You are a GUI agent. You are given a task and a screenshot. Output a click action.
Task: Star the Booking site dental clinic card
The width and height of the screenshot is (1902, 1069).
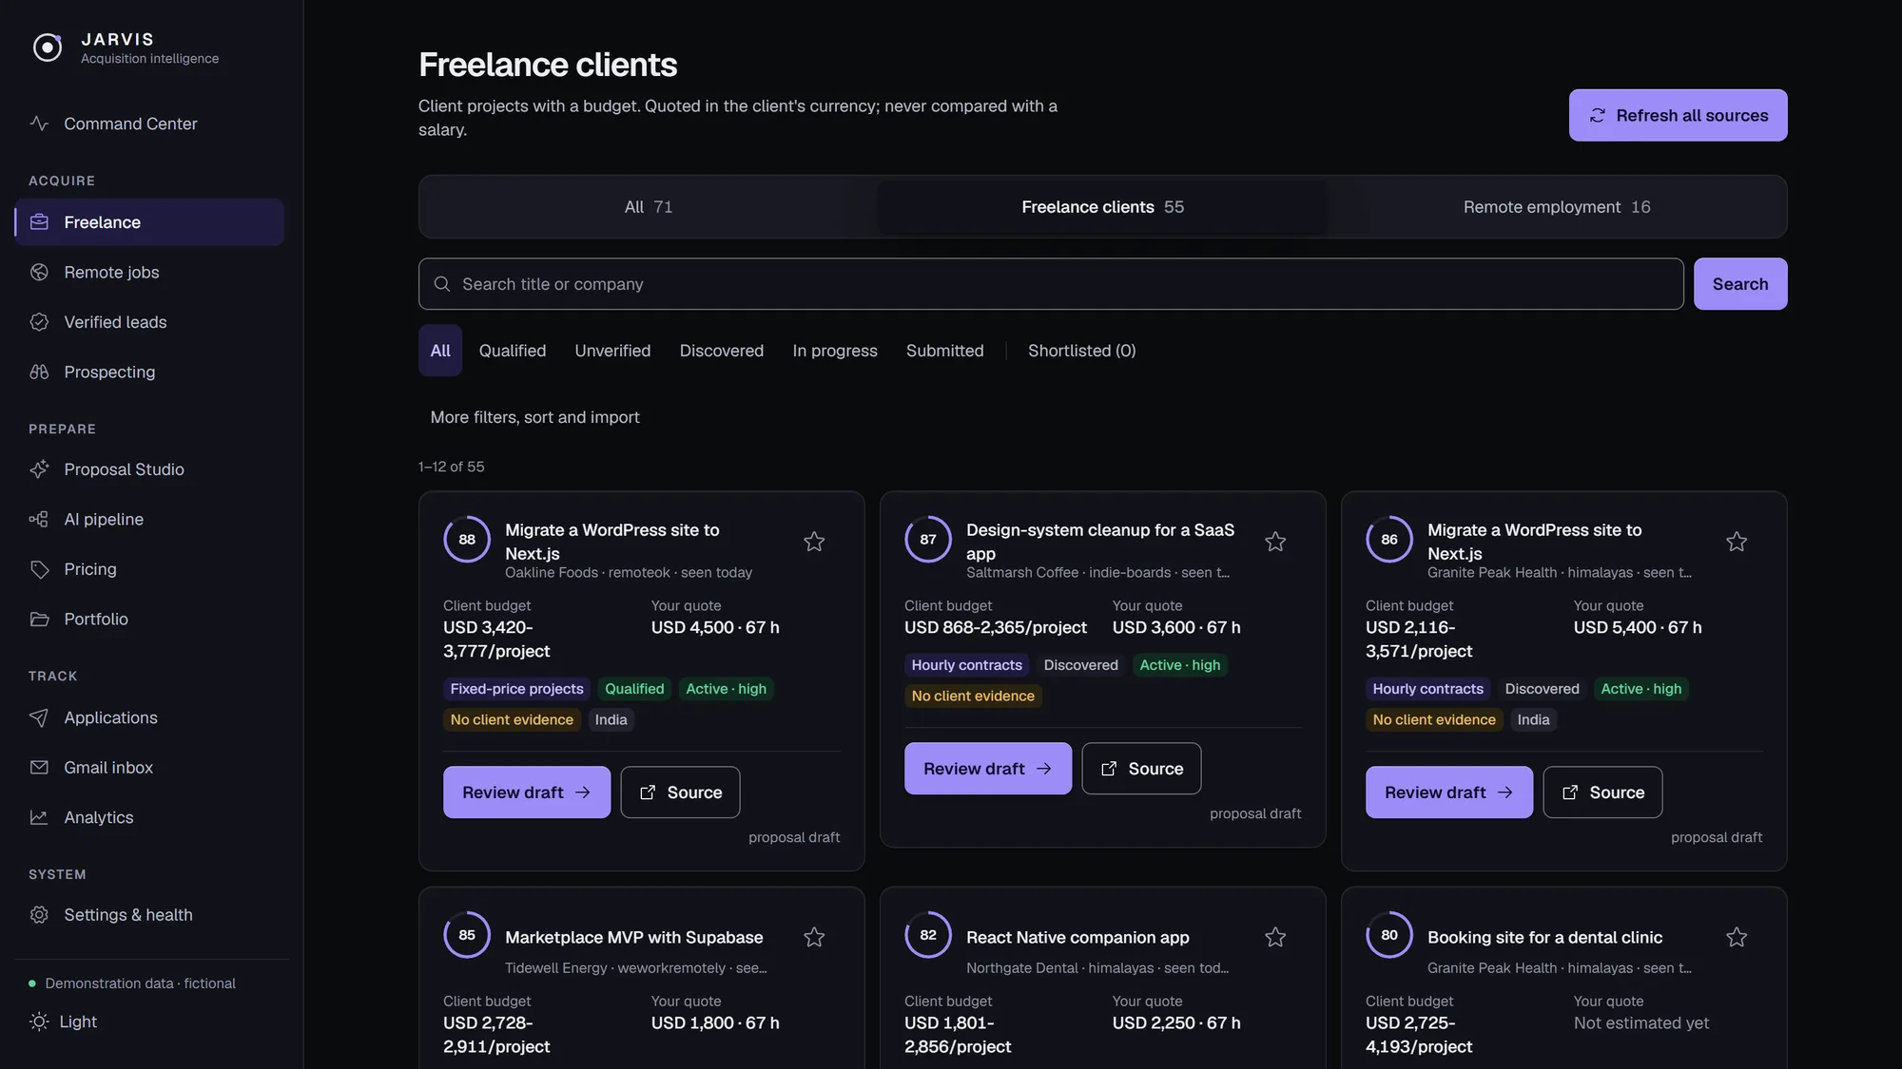coord(1737,937)
